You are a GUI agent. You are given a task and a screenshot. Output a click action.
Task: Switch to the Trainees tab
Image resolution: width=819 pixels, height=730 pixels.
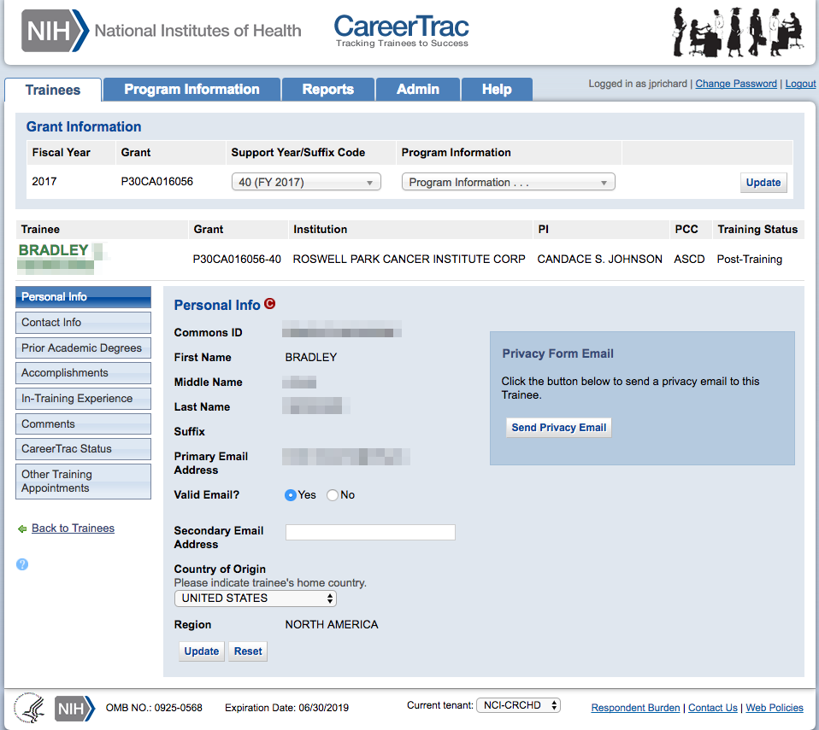point(53,90)
